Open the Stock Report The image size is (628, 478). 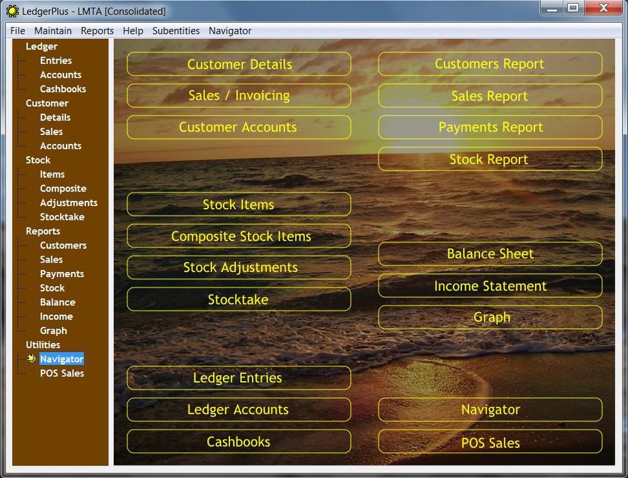click(490, 159)
